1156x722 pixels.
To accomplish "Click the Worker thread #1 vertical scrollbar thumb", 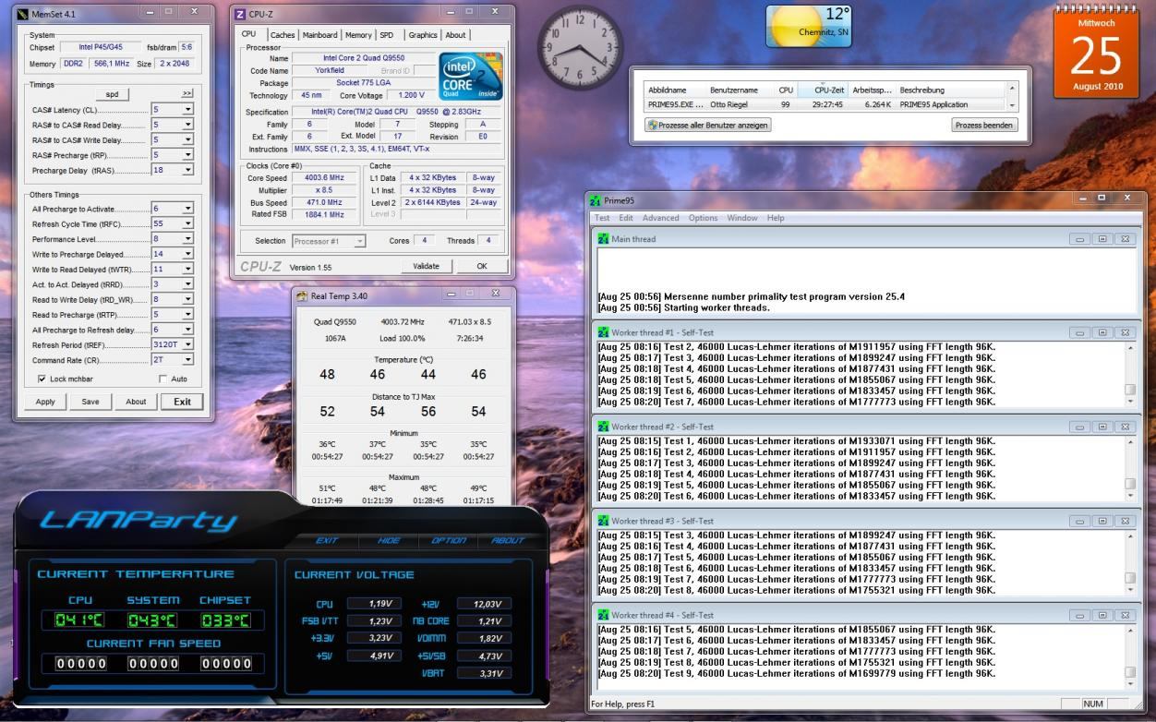I will click(1130, 390).
